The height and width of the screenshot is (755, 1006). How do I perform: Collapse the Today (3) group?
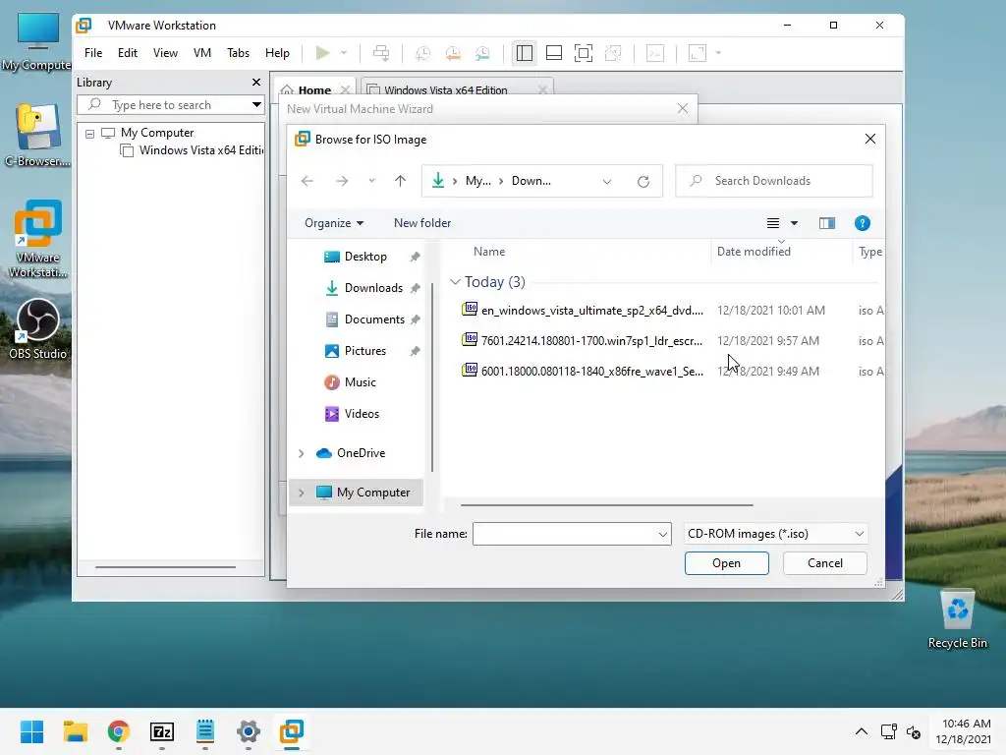tap(455, 282)
